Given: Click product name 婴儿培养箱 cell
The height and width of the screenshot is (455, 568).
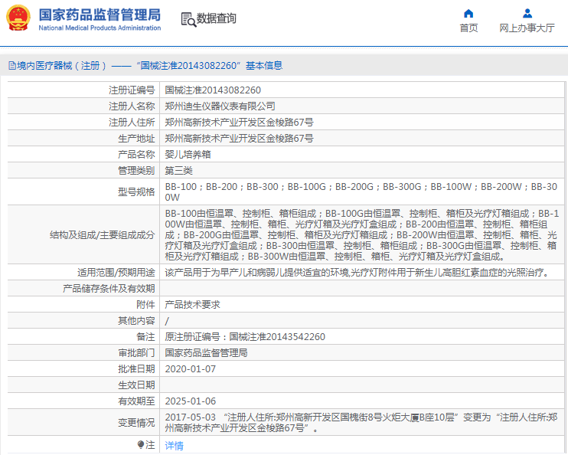Looking at the screenshot, I should click(188, 155).
